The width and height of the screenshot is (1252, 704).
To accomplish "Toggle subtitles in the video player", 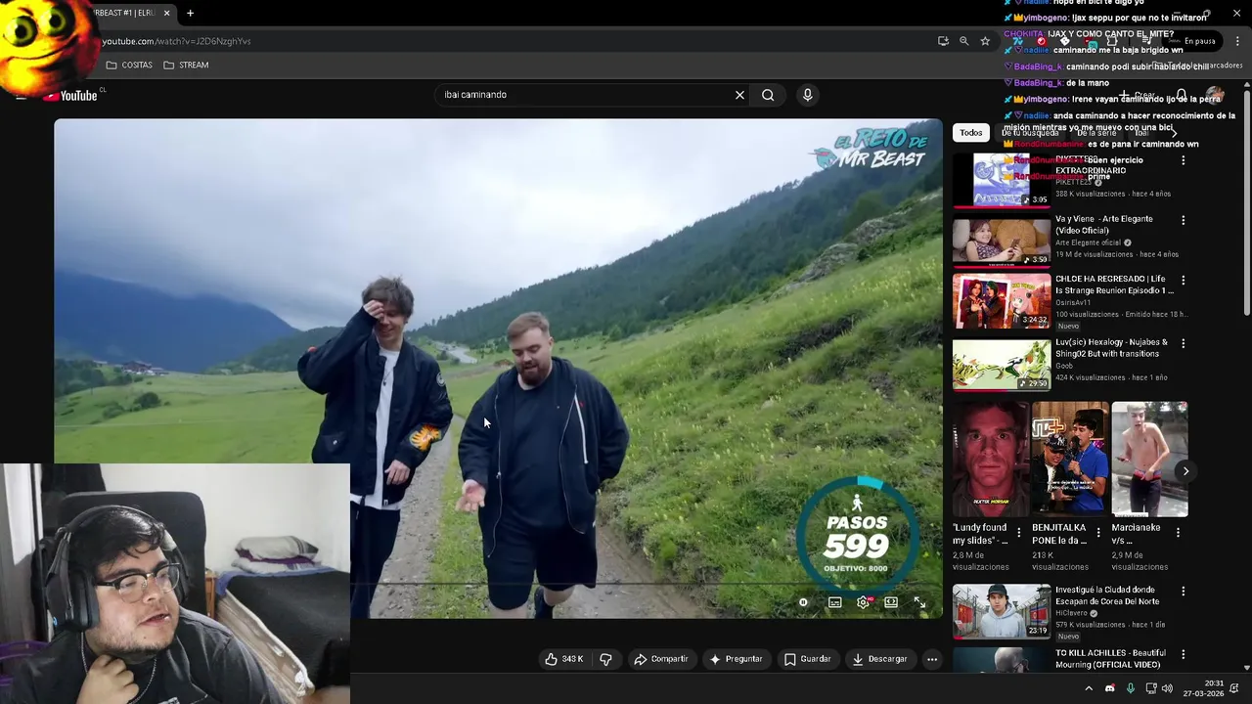I will (834, 602).
